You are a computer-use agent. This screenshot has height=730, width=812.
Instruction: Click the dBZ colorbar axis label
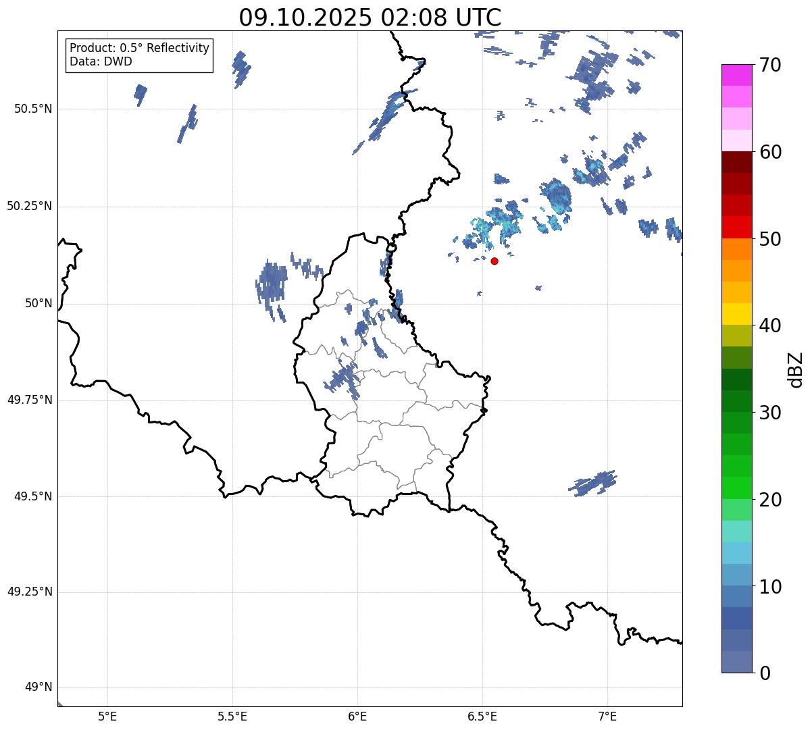pos(796,369)
